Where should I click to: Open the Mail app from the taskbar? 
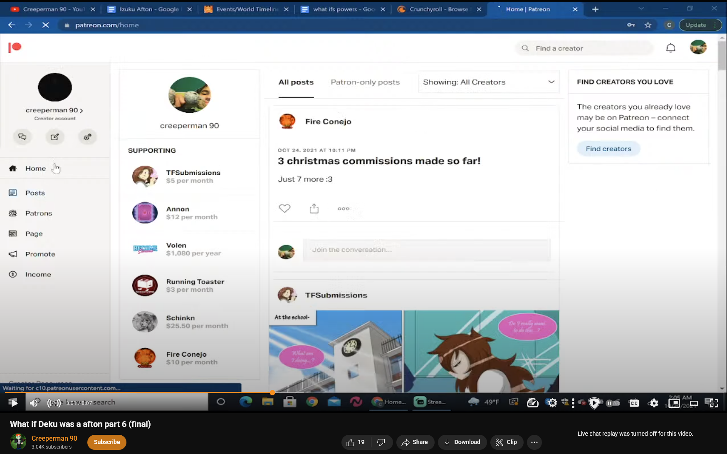click(x=334, y=402)
